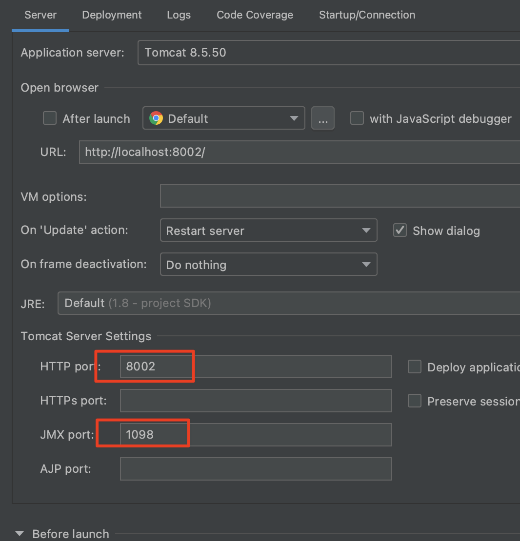Open the On 'Update' action dropdown
Viewport: 520px width, 541px height.
pos(268,231)
